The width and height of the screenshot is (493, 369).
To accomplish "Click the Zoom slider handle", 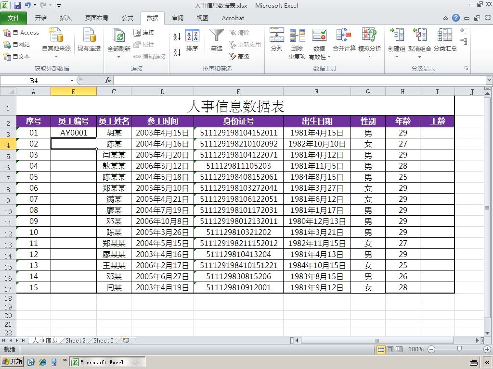I will (x=459, y=349).
